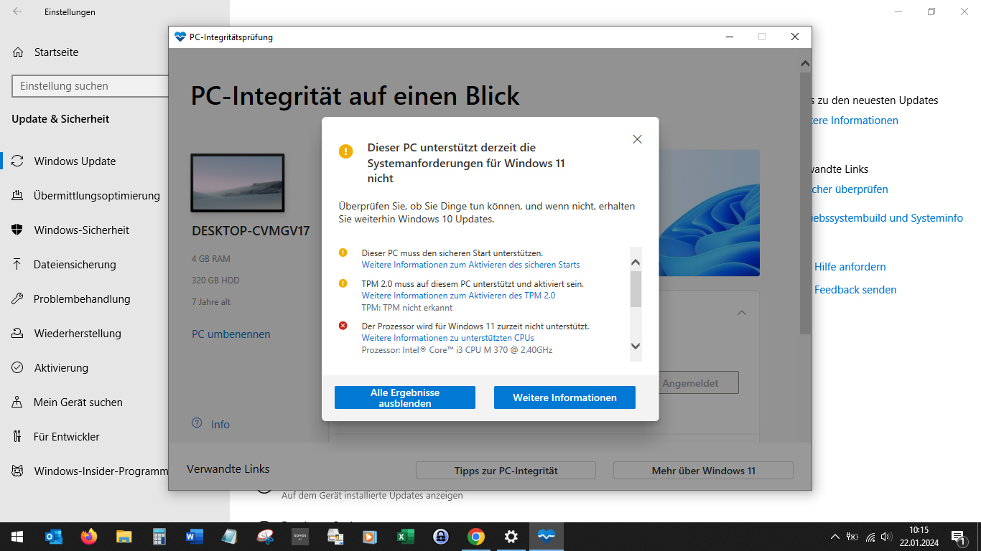Viewport: 981px width, 551px height.
Task: Click Hilfe anfordern link in Settings
Action: click(850, 267)
